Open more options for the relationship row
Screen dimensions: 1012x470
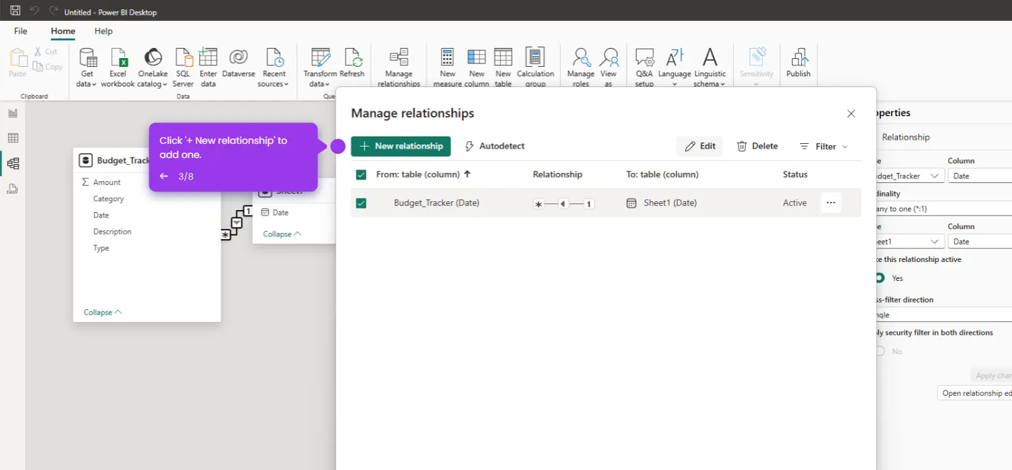pos(831,203)
